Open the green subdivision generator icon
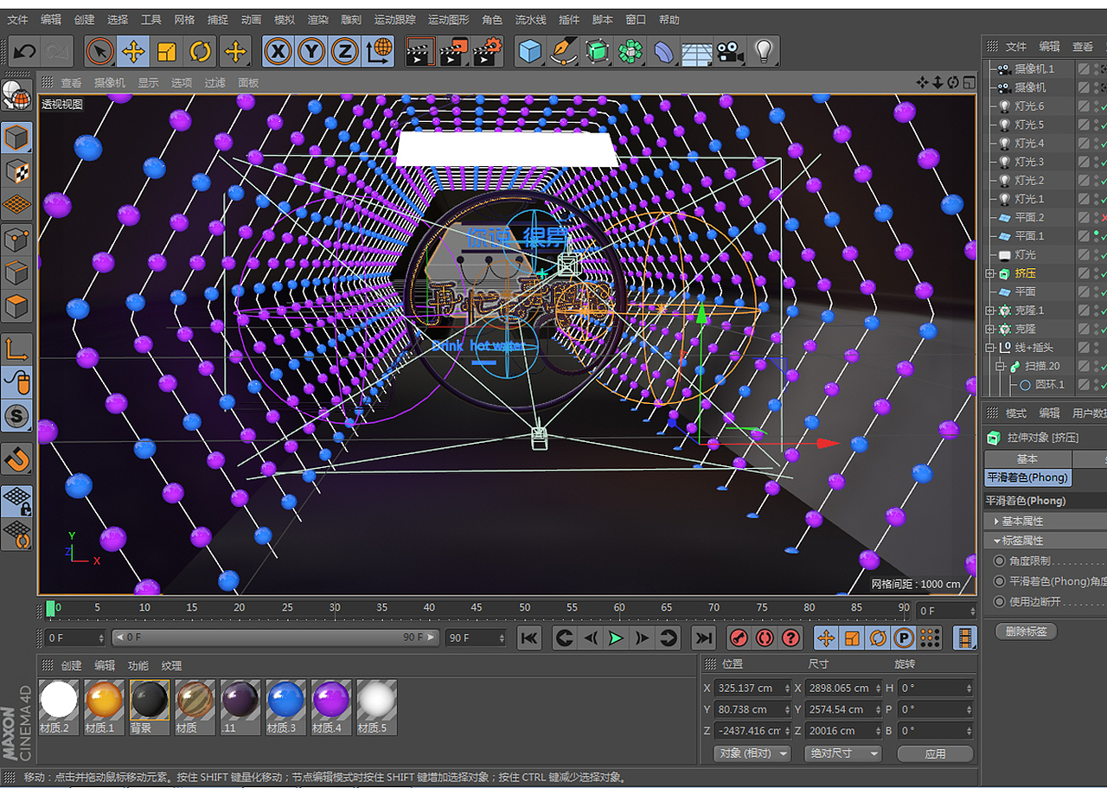Screen dimensions: 1107x801 point(597,52)
